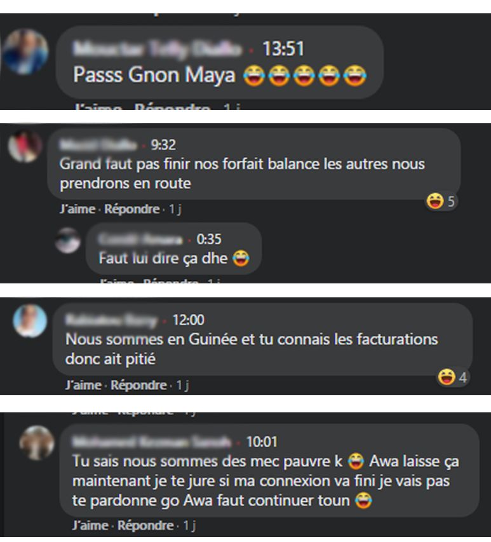Open blurred author name of 13:51 comment

pos(158,49)
